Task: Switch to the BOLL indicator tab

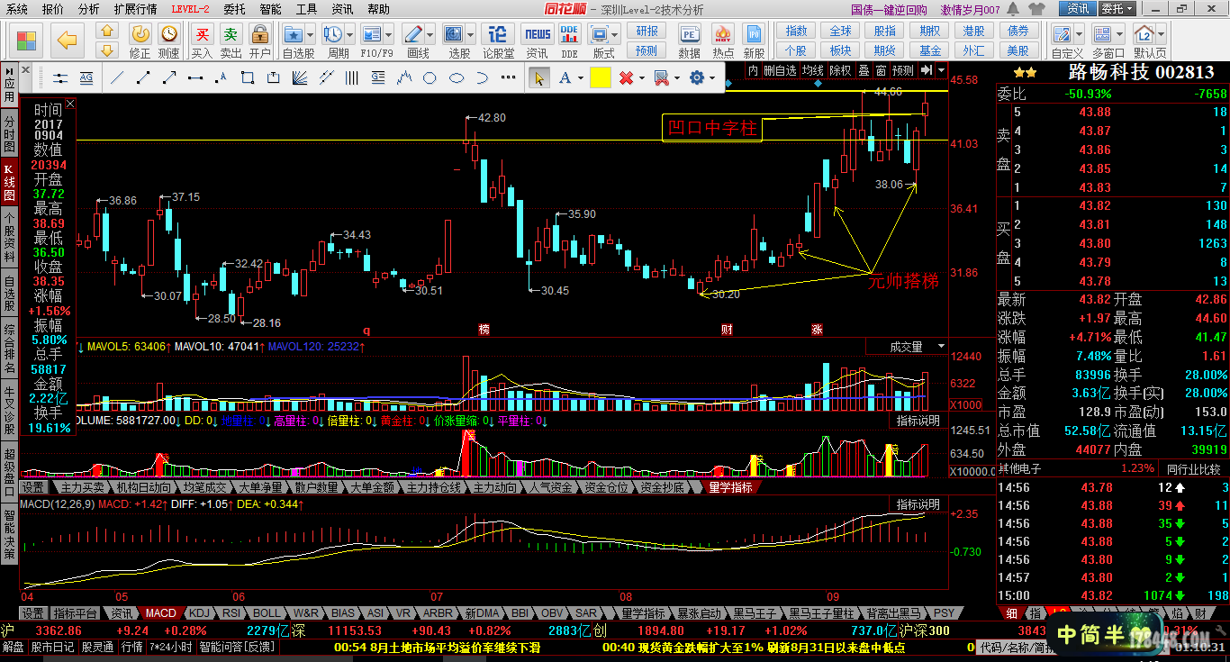Action: click(x=267, y=612)
